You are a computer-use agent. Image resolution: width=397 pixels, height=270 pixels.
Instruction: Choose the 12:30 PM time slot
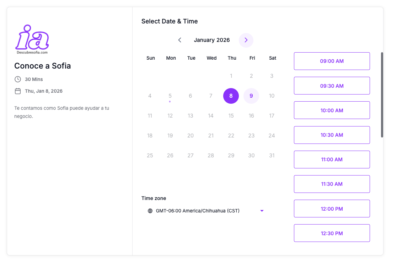tap(332, 233)
